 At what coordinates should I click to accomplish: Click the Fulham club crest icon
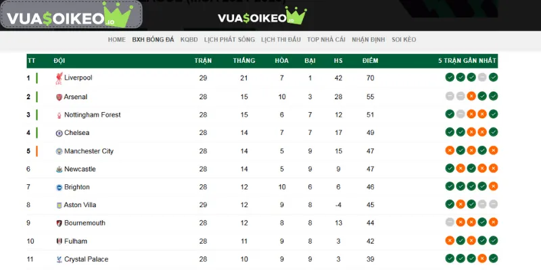[59, 241]
